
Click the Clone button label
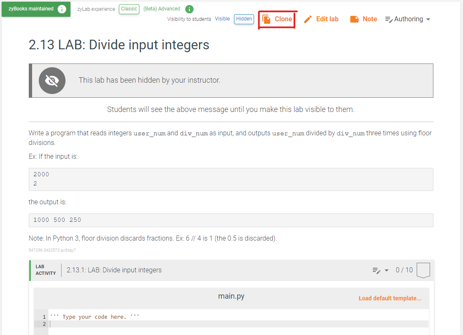point(283,19)
